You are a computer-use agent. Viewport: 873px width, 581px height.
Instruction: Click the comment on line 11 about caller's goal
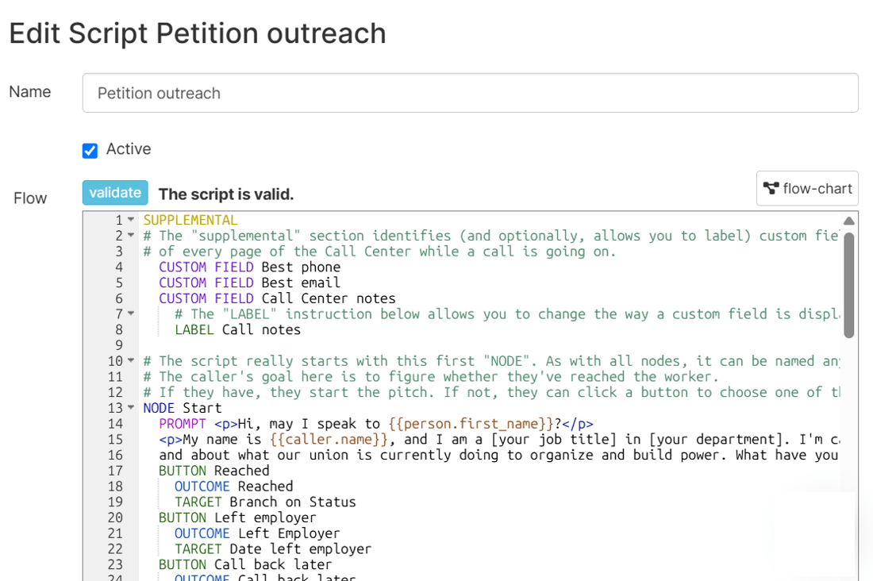point(431,376)
